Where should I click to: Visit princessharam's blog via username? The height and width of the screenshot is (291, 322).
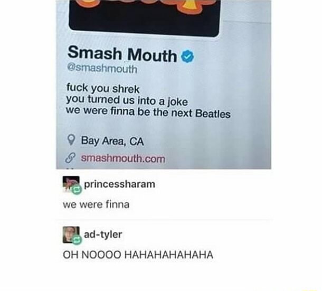119,184
